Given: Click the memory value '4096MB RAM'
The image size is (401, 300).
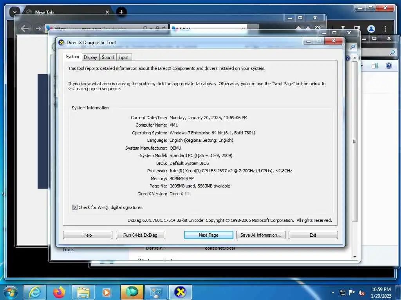Looking at the screenshot, I should (182, 179).
